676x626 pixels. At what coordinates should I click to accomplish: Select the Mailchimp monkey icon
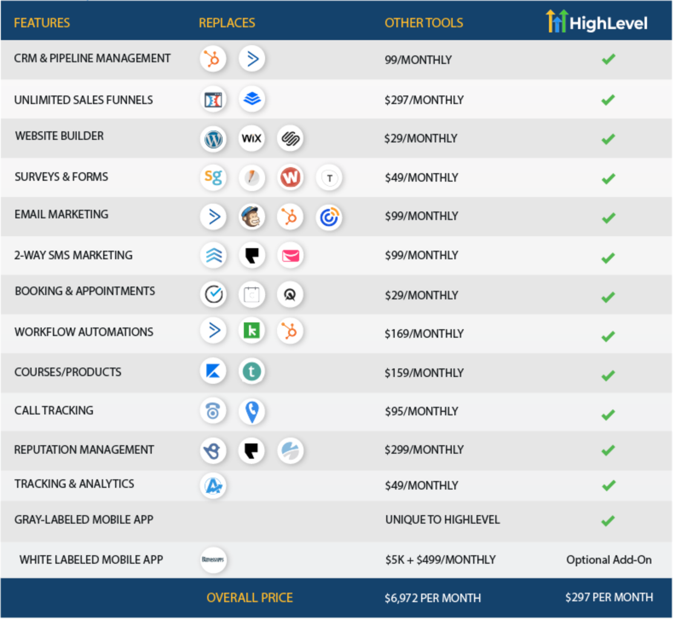pyautogui.click(x=251, y=217)
